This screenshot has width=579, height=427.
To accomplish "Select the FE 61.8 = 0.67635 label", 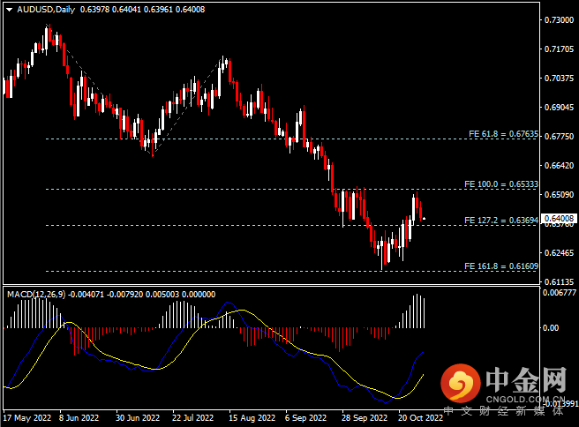I will [x=503, y=134].
